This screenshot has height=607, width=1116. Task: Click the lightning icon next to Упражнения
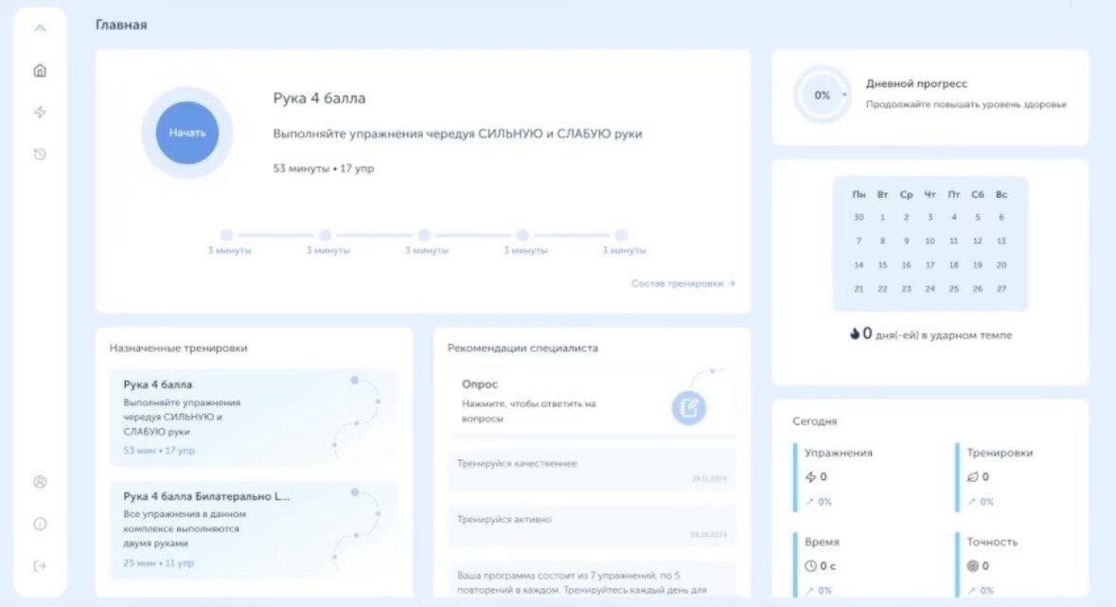pos(809,476)
